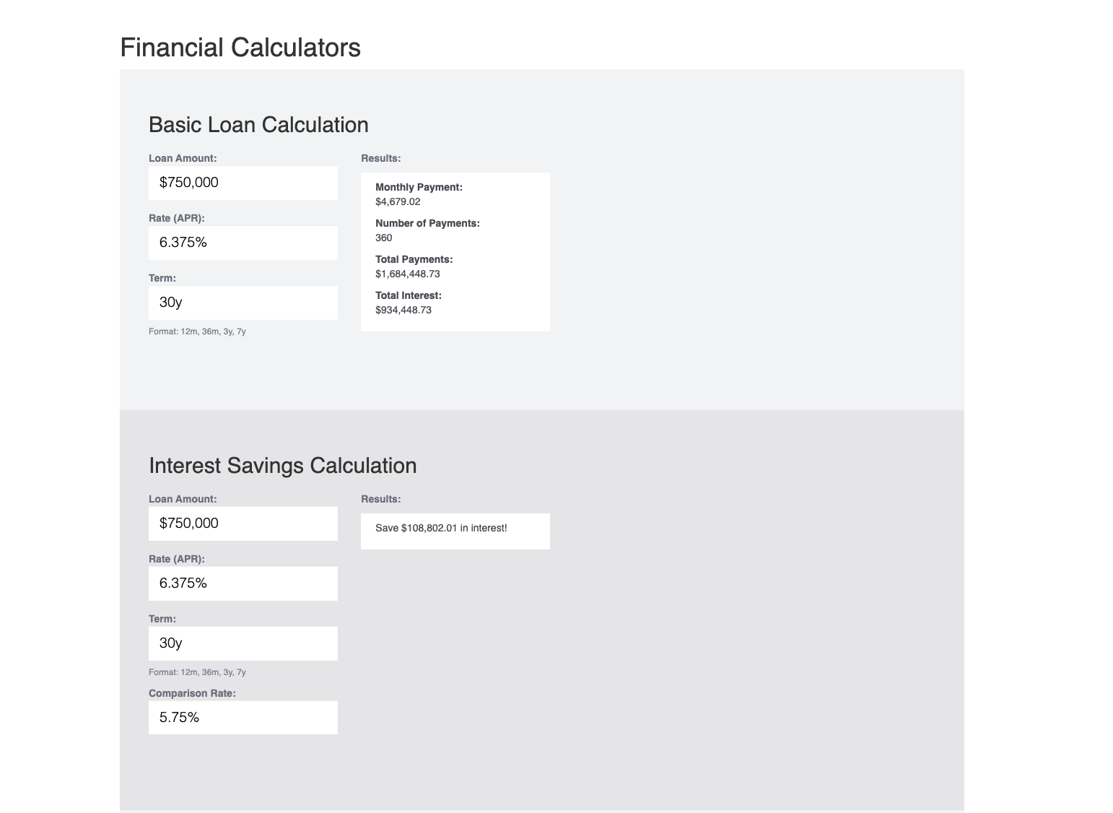Click the Term field in Interest Savings Calculation
Viewport: 1113px width, 813px height.
[x=243, y=643]
